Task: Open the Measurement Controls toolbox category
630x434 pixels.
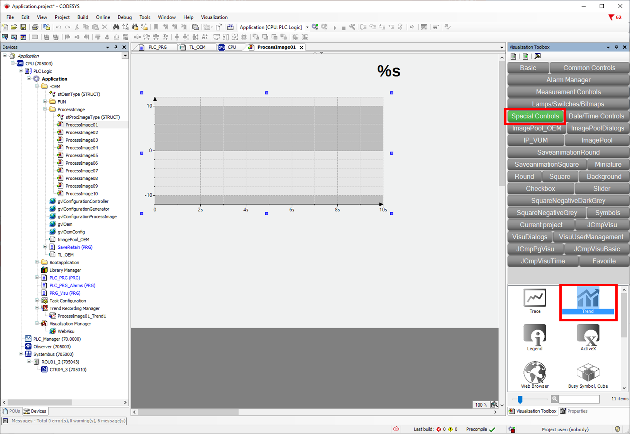Action: pyautogui.click(x=568, y=92)
